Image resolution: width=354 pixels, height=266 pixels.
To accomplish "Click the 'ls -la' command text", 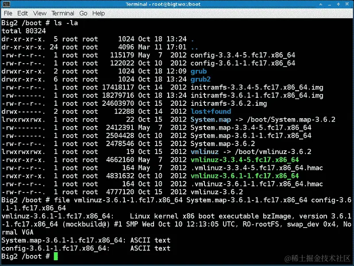I will point(65,23).
